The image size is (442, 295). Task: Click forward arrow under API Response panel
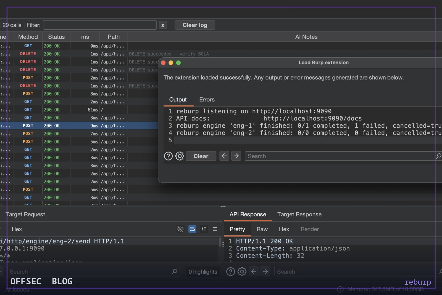pos(265,271)
